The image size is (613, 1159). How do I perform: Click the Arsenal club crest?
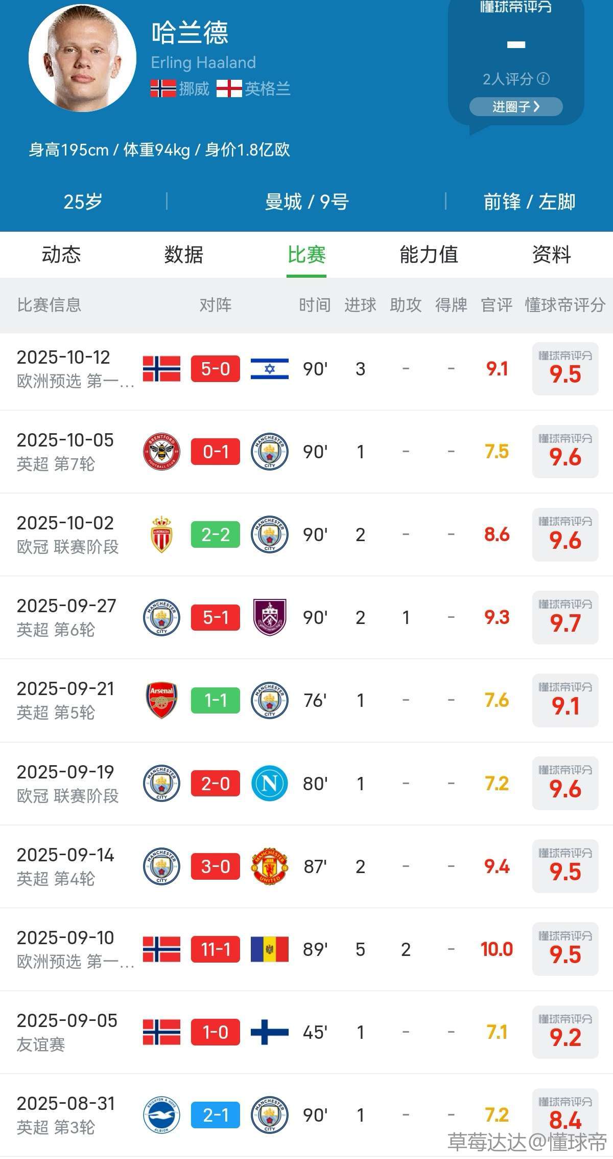[x=161, y=700]
